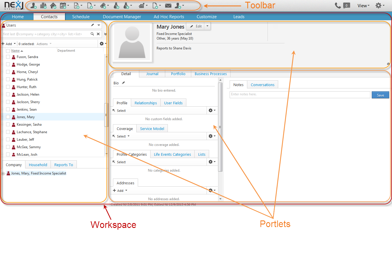This screenshot has width=392, height=260.
Task: Click the Enter notes here field
Action: (300, 94)
